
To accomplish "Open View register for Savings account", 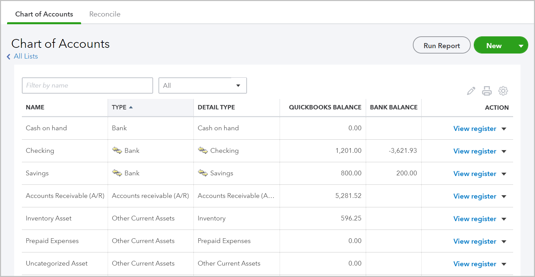I will click(475, 174).
